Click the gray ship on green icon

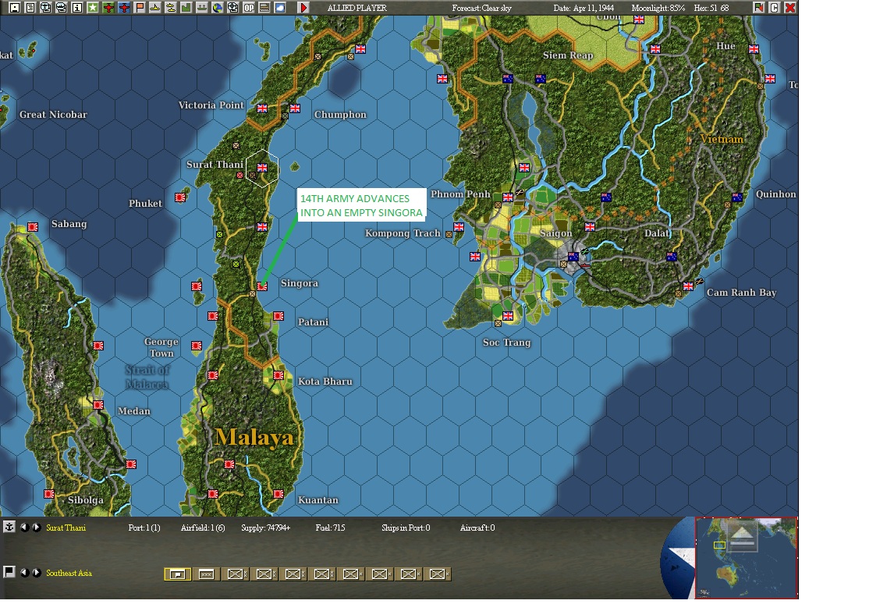coord(201,7)
